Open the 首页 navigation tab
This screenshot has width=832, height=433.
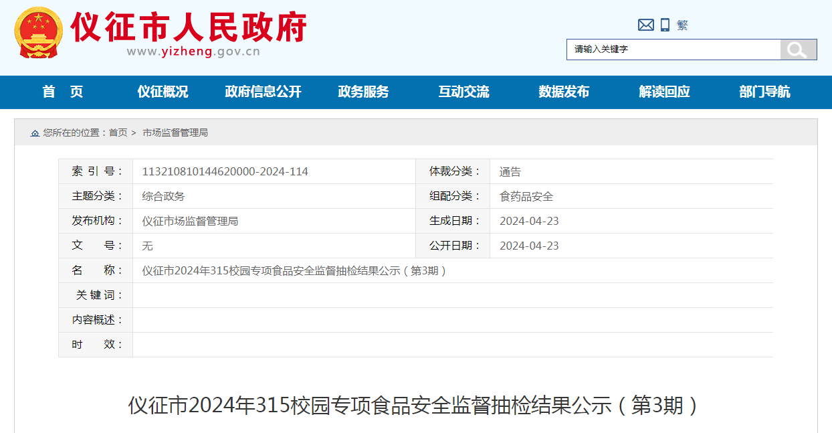[63, 92]
